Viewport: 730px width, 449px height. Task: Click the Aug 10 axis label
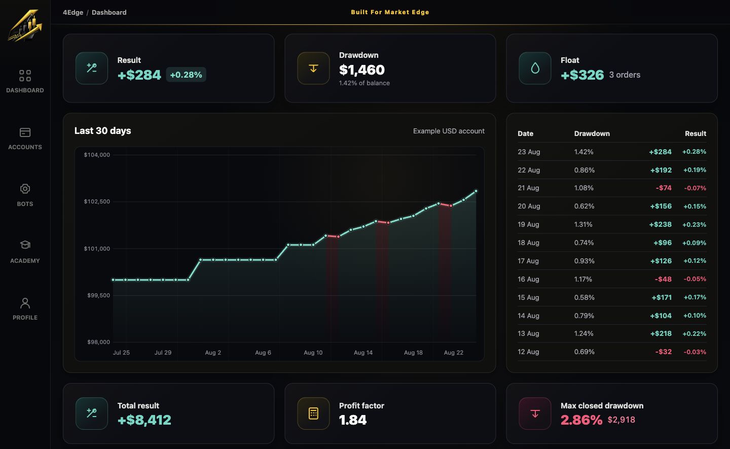[313, 353]
